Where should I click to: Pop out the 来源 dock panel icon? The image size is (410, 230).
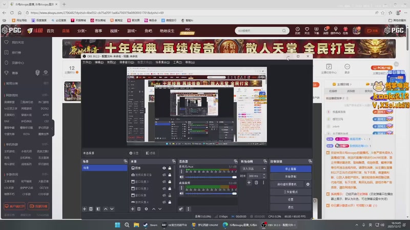tap(174, 162)
